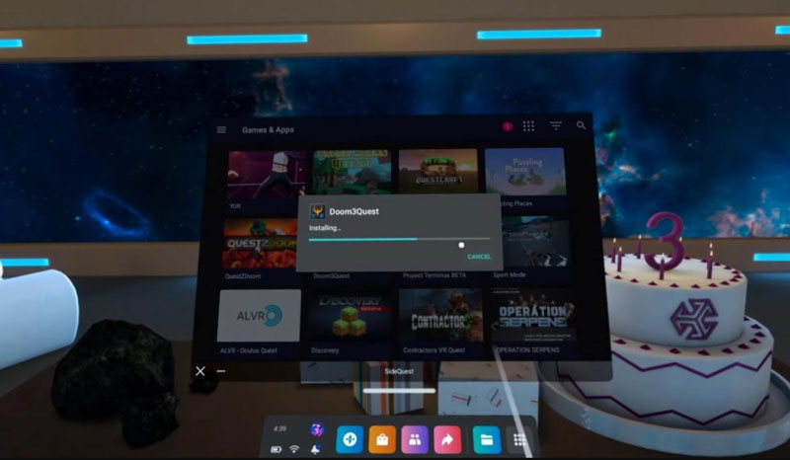Click the 'Project Terminus BETA' label
The height and width of the screenshot is (460, 790).
pyautogui.click(x=434, y=275)
